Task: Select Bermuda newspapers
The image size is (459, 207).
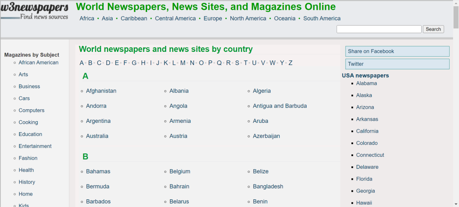Action: [x=97, y=187]
